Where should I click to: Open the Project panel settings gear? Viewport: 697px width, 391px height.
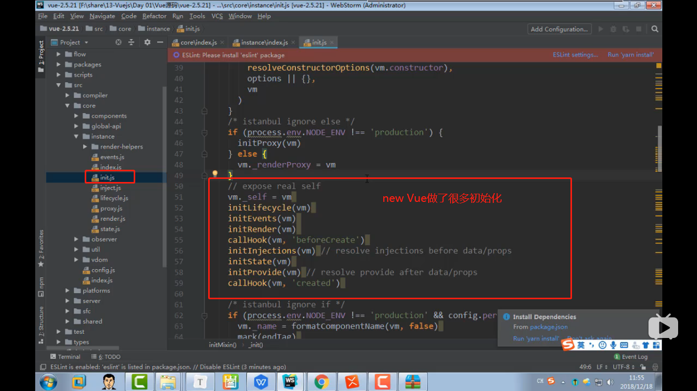147,42
